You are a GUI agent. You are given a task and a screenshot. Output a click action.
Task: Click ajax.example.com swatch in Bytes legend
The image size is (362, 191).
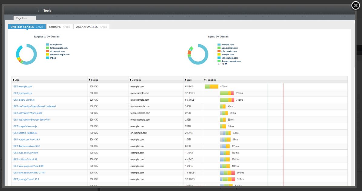click(x=219, y=48)
